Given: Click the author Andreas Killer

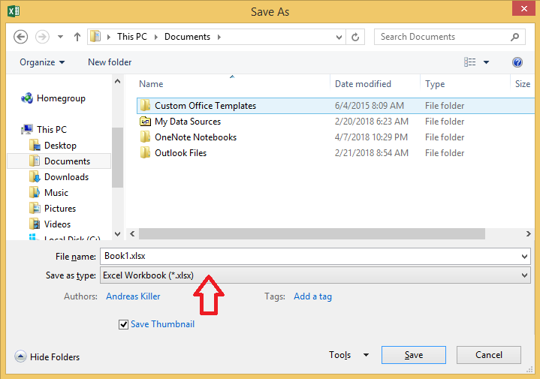Looking at the screenshot, I should point(133,296).
